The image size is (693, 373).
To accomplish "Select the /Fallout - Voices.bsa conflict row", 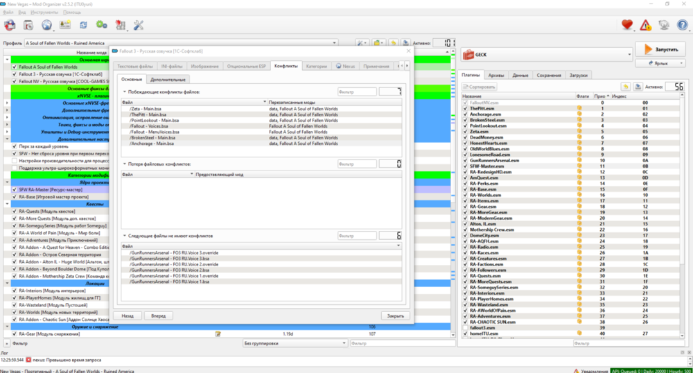I will [x=261, y=126].
